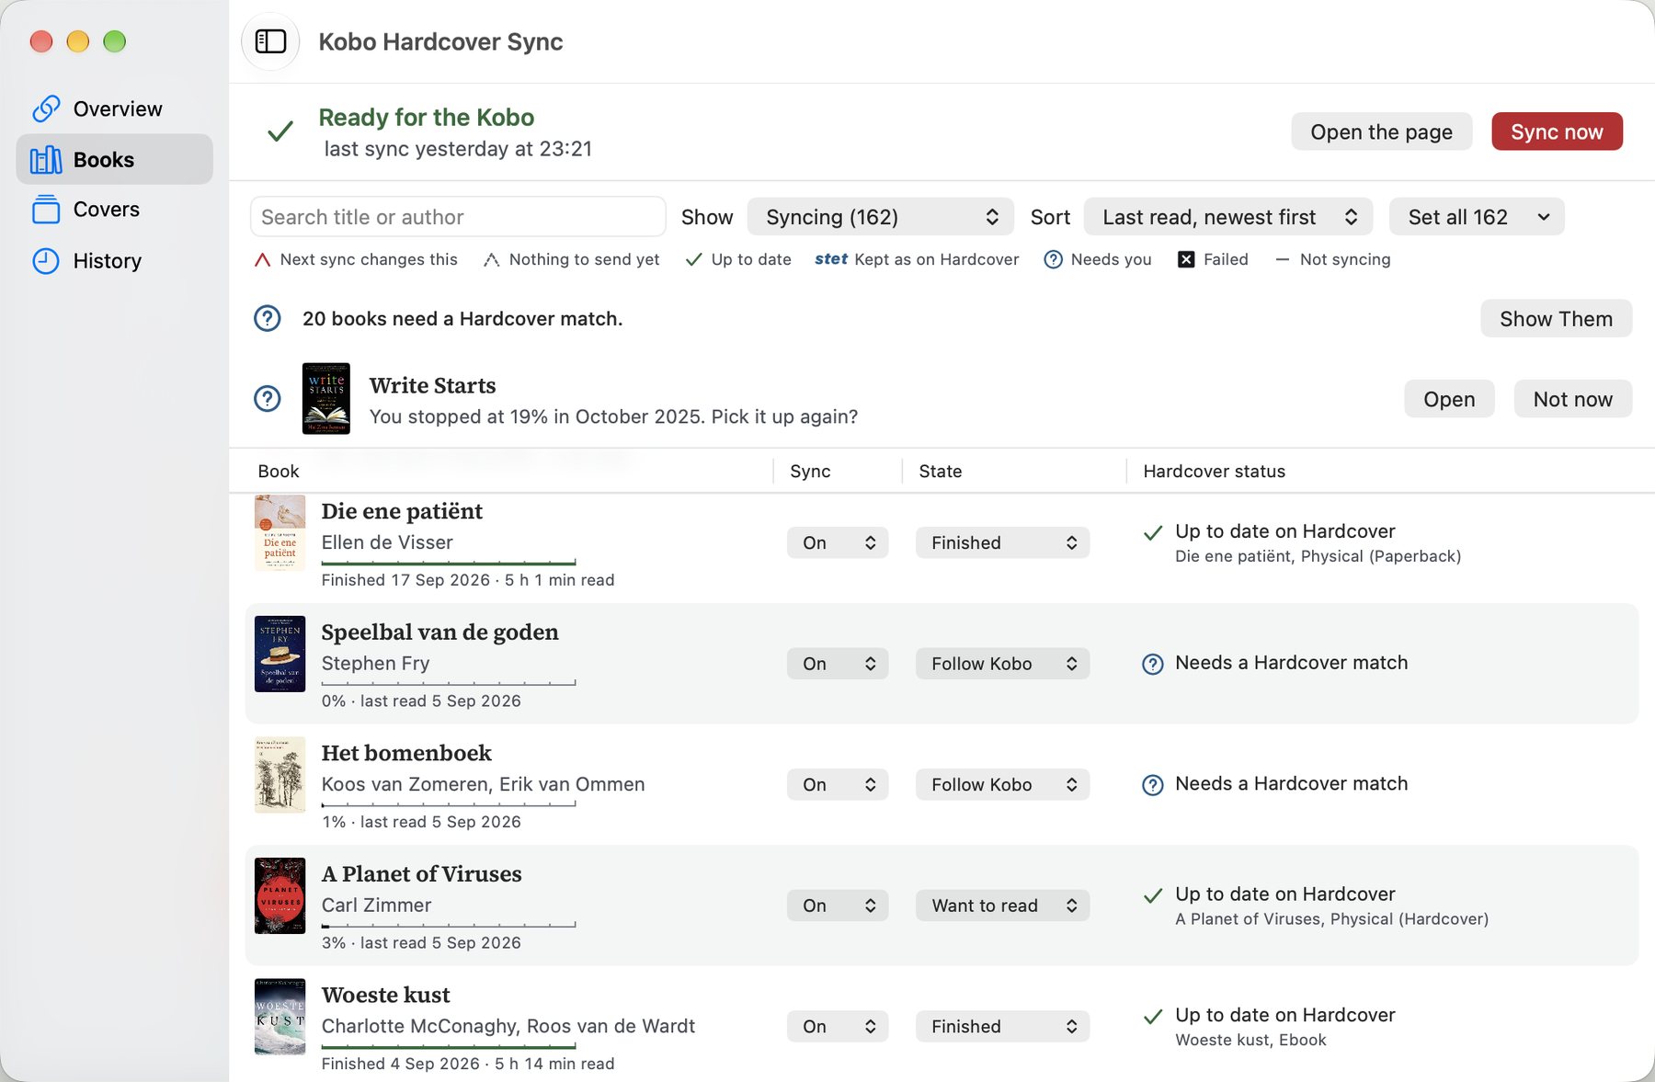Change Follow Kobo state for Speelbal van de goden
The width and height of the screenshot is (1655, 1082).
click(1002, 664)
